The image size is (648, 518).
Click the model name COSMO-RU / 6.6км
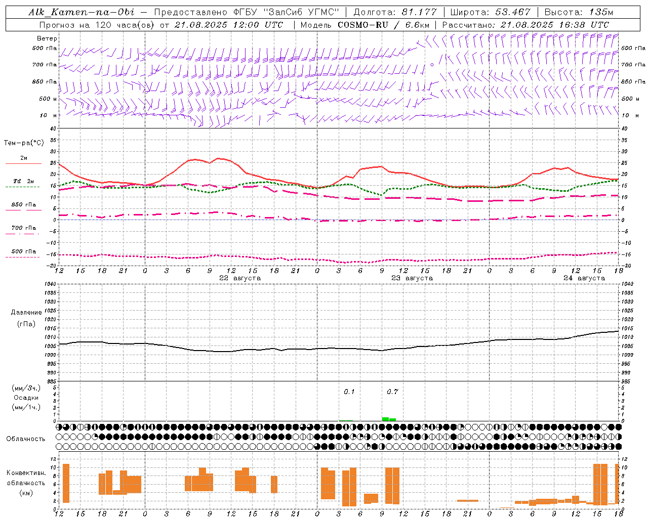click(383, 25)
